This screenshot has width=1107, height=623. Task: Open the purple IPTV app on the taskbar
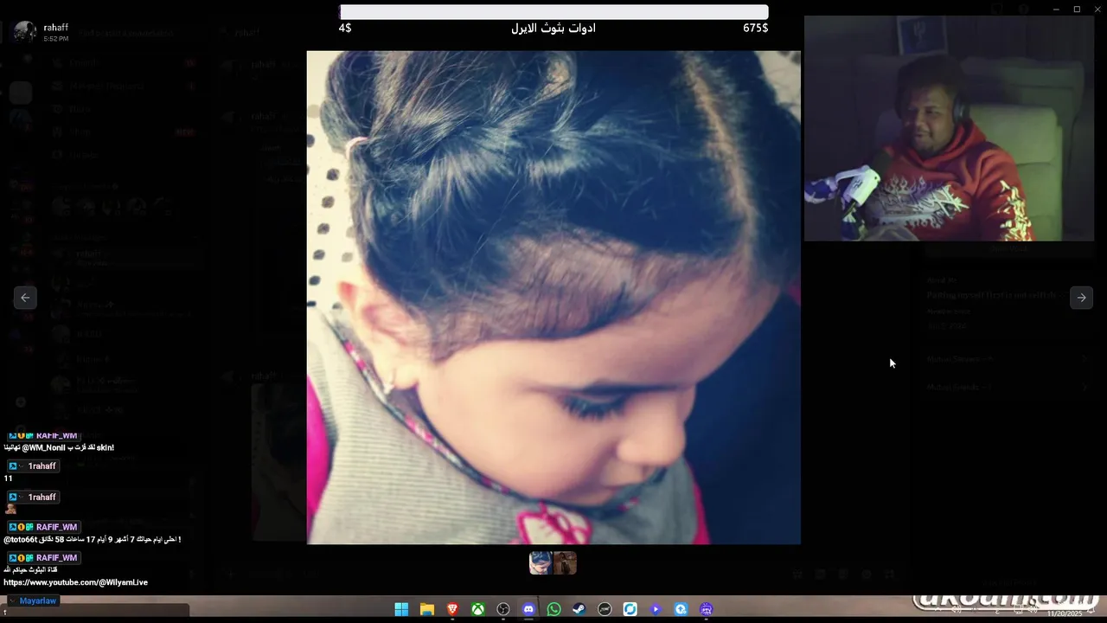click(707, 609)
